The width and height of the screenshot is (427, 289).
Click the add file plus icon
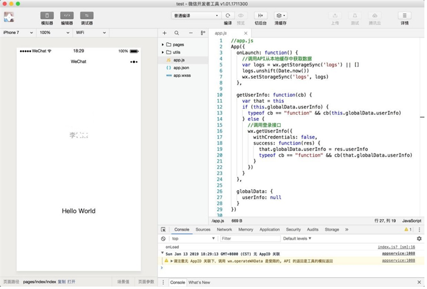tap(164, 33)
